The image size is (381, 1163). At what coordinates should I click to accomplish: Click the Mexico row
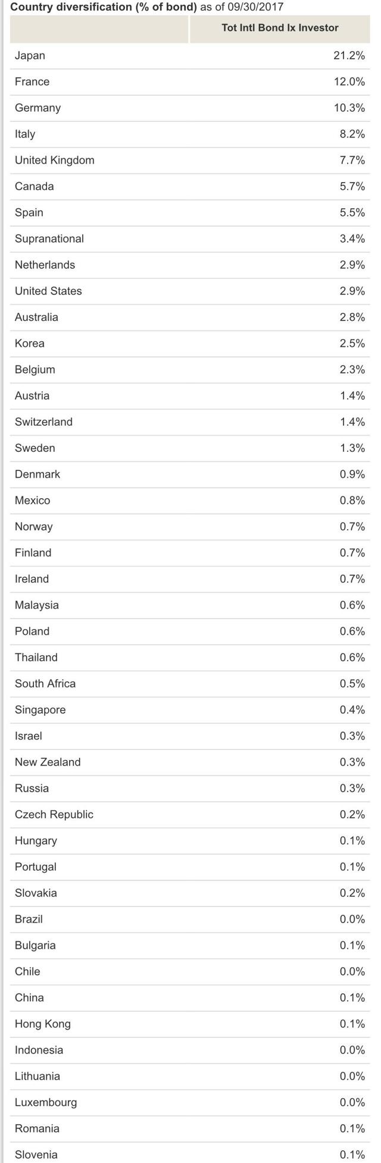(190, 501)
